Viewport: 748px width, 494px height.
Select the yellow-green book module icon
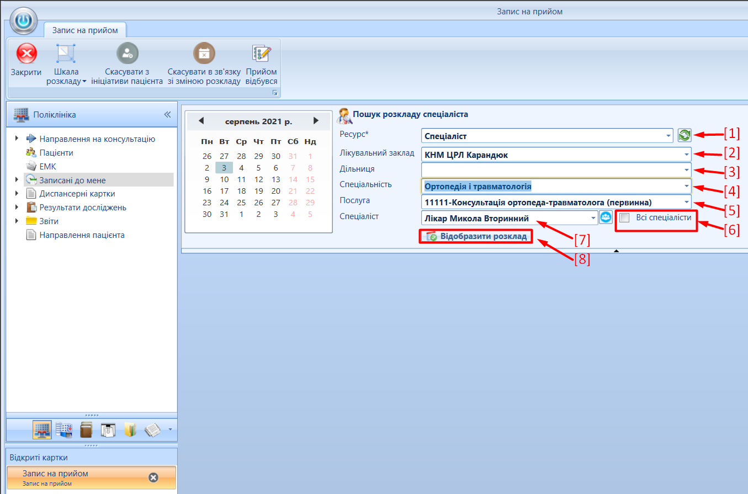tap(130, 429)
